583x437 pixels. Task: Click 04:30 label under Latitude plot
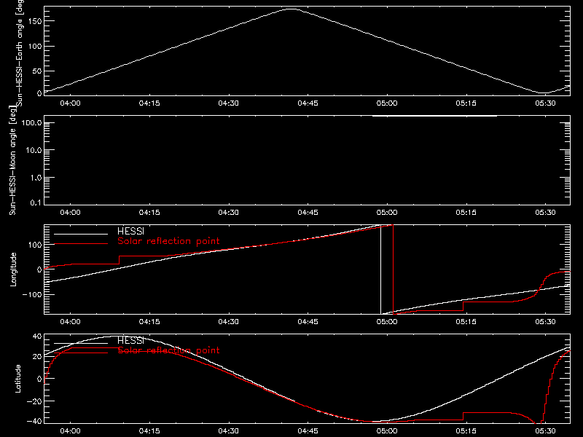click(x=229, y=430)
